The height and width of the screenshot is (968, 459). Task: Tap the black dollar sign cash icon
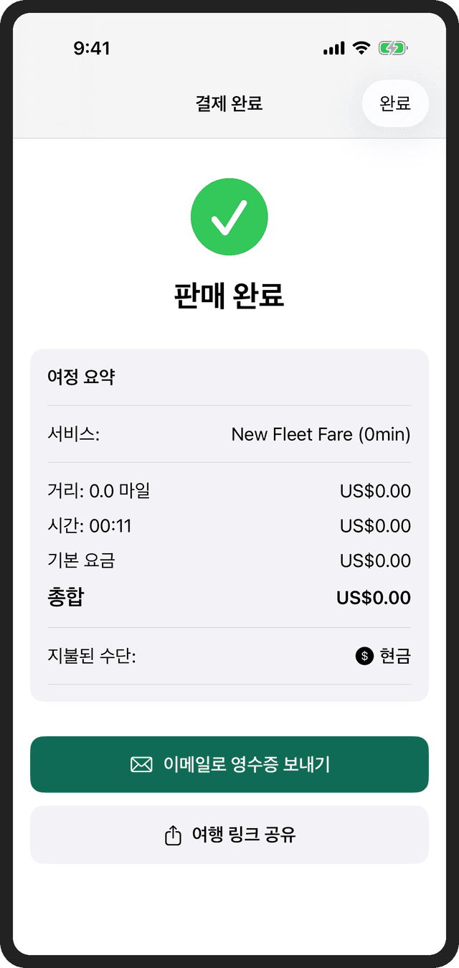[x=364, y=655]
